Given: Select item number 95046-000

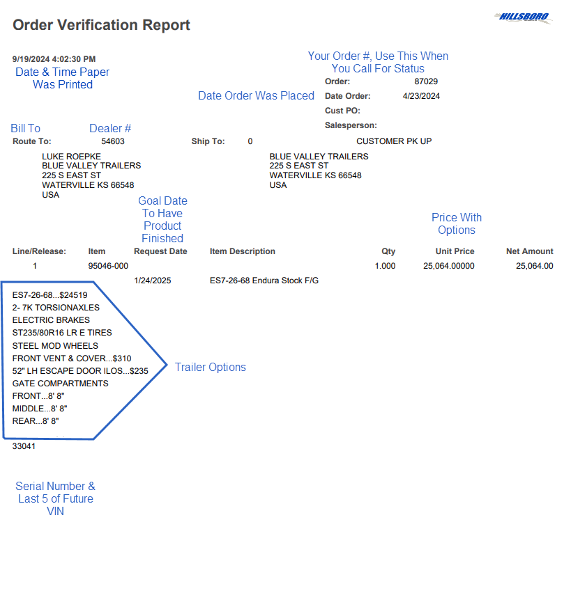Looking at the screenshot, I should [108, 266].
